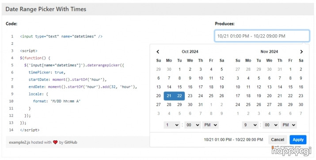Click code line 10 format string

(57, 101)
